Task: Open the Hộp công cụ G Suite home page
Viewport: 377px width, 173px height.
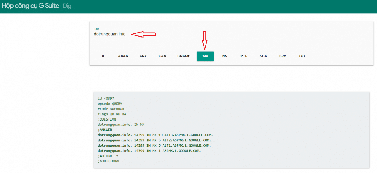Action: [30, 6]
